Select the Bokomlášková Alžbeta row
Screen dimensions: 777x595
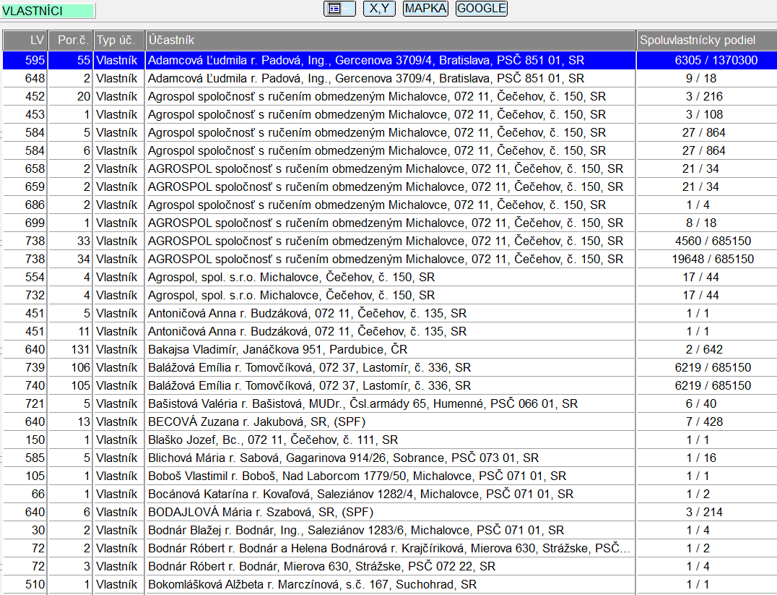[312, 584]
